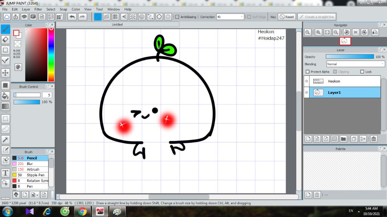
Task: Select the Airbrush brush
Action: tap(30, 169)
